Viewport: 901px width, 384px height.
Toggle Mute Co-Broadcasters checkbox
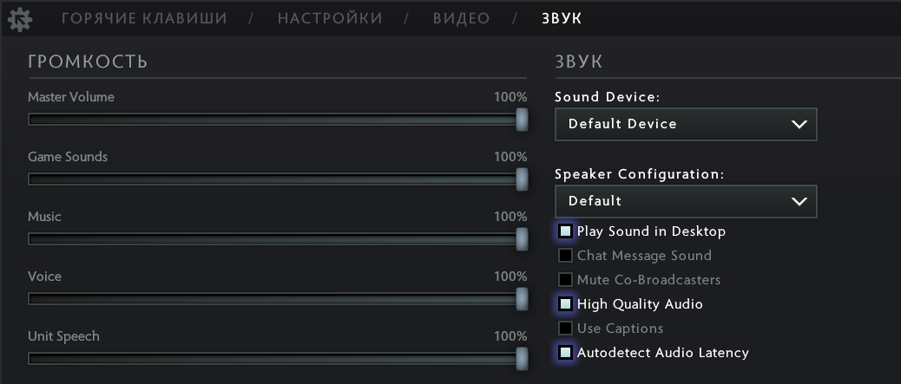click(565, 280)
